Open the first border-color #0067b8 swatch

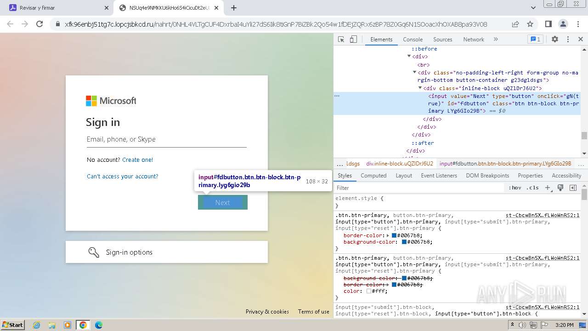pyautogui.click(x=394, y=235)
